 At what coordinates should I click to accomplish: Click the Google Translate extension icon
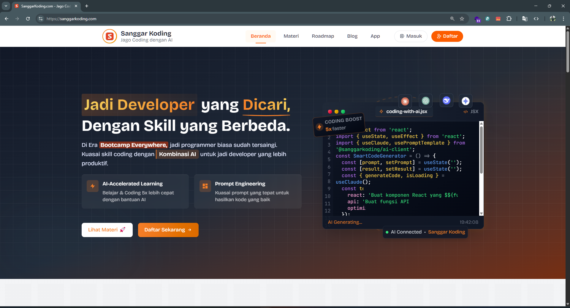coord(525,19)
